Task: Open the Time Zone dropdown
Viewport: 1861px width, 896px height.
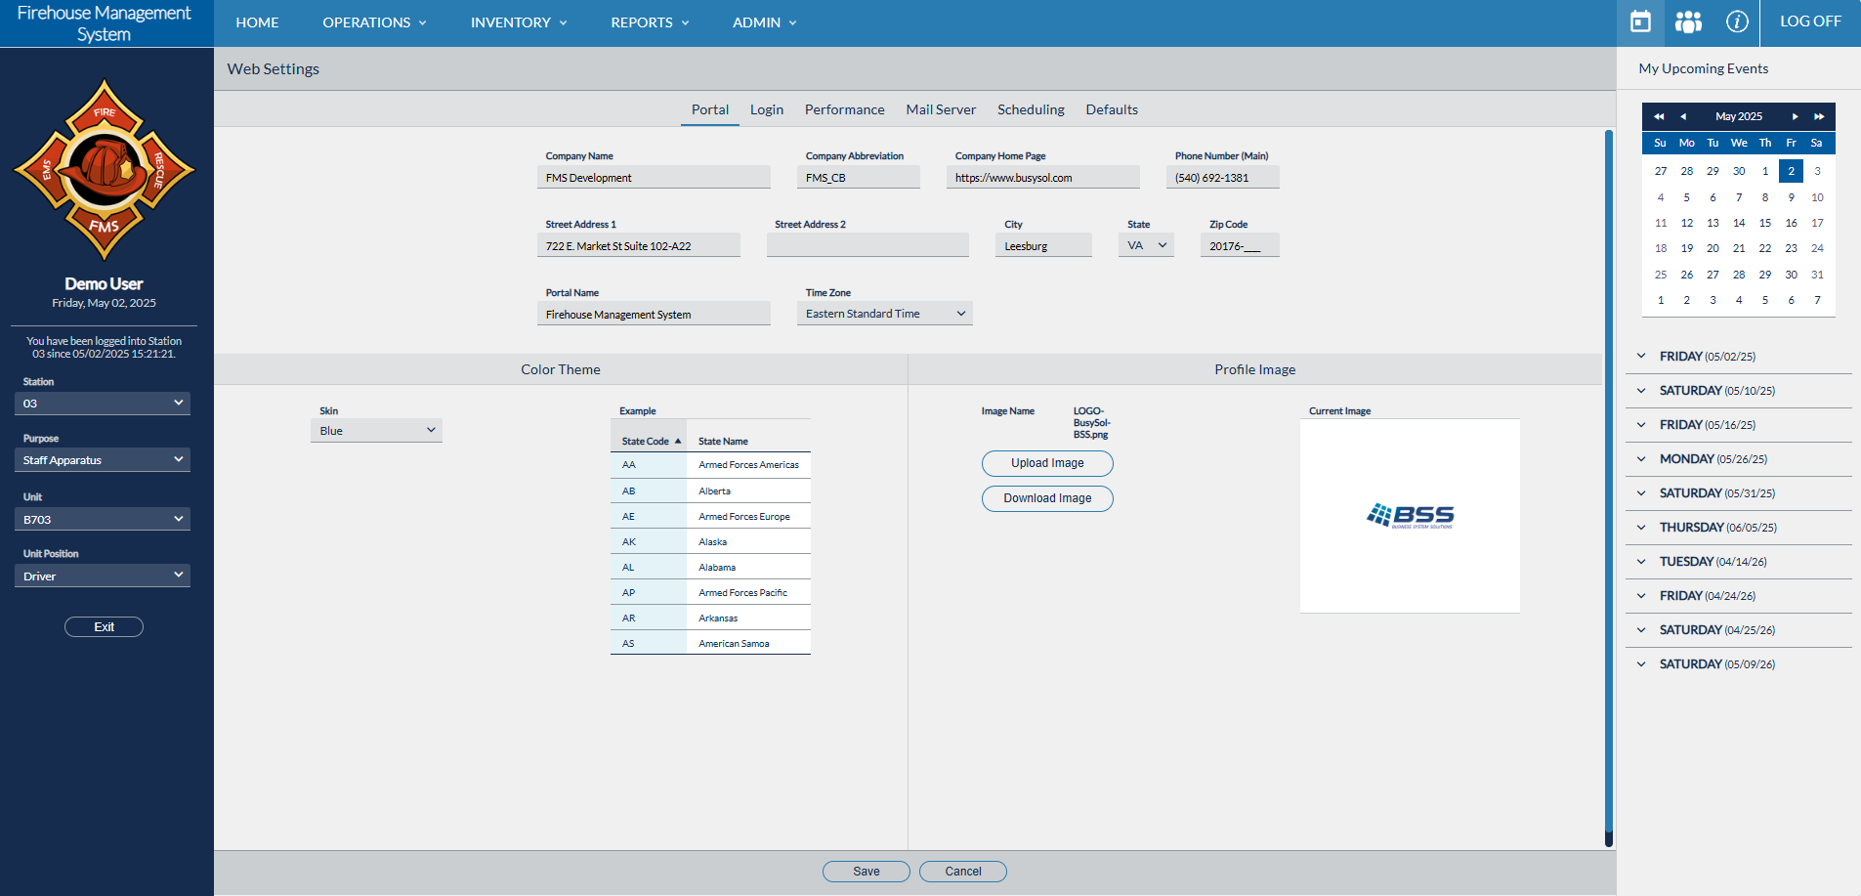Action: tap(884, 314)
